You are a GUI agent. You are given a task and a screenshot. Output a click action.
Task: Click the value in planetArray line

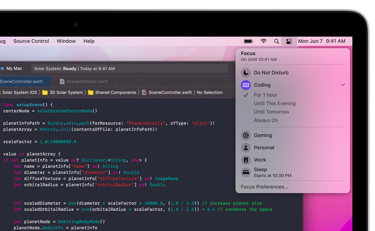pyautogui.click(x=32, y=154)
